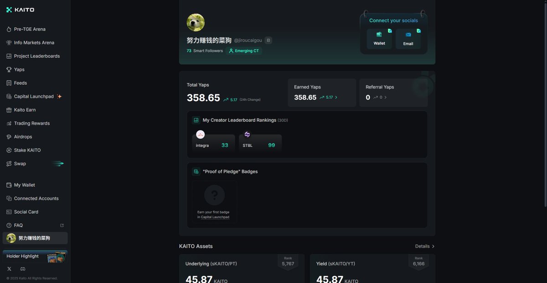Click the Capital Launchpad sparkle icon
This screenshot has width=547, height=283.
pos(59,97)
